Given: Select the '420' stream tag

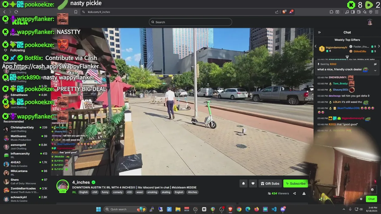Looking at the screenshot, I should pos(129,192).
